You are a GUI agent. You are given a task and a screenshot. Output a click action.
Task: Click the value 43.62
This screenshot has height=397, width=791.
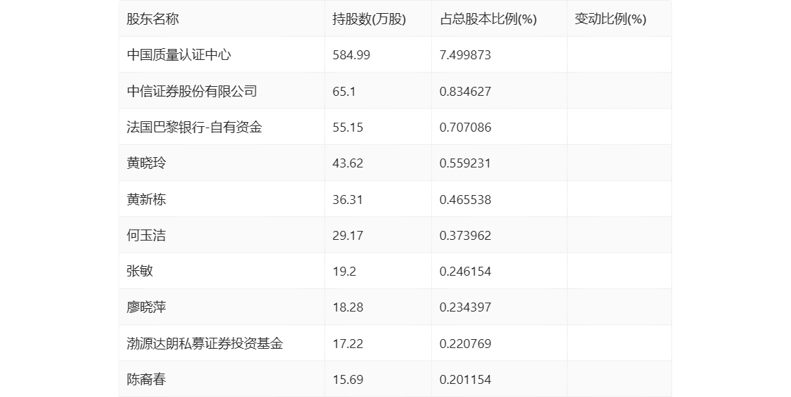[347, 163]
